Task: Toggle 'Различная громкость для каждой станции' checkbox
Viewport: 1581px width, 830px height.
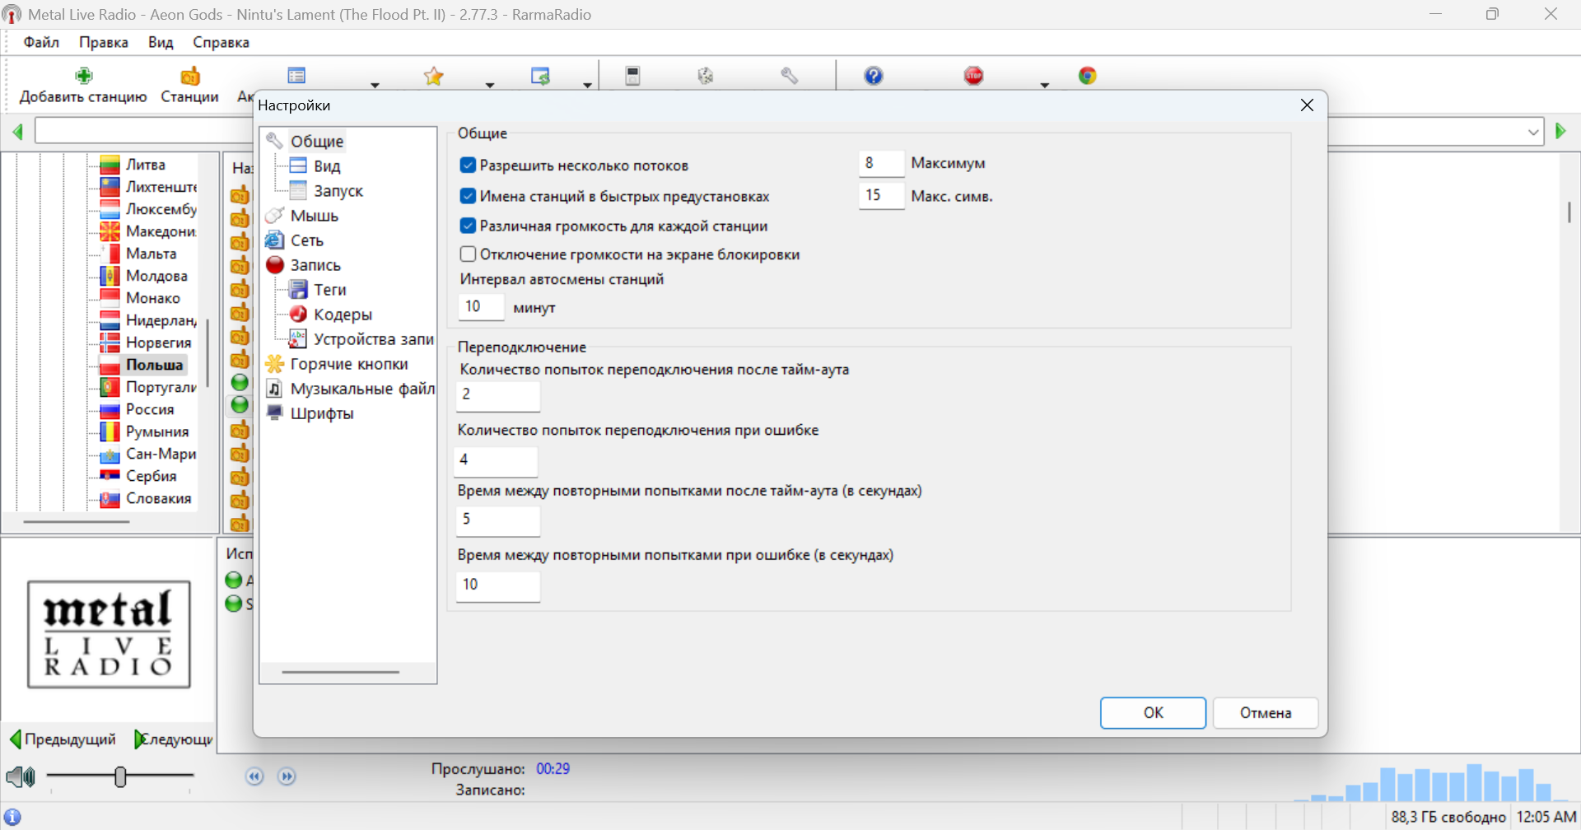Action: [x=468, y=226]
